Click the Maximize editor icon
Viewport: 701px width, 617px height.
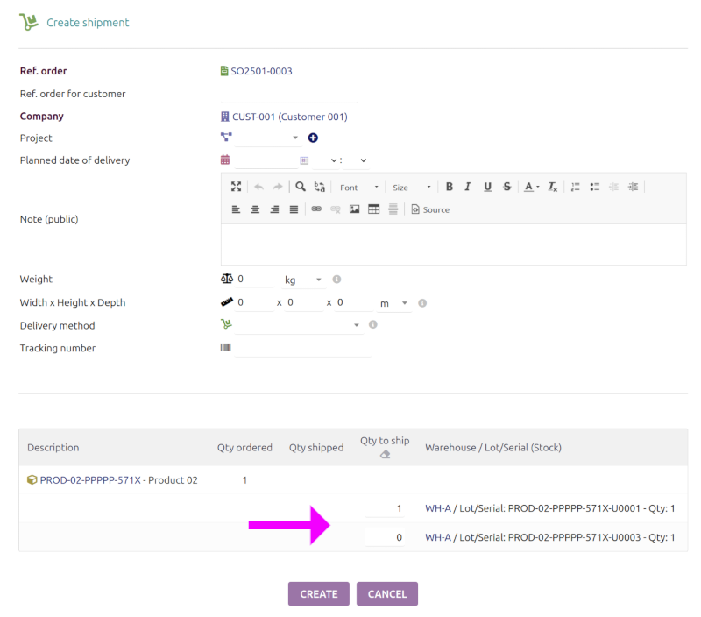pyautogui.click(x=236, y=187)
